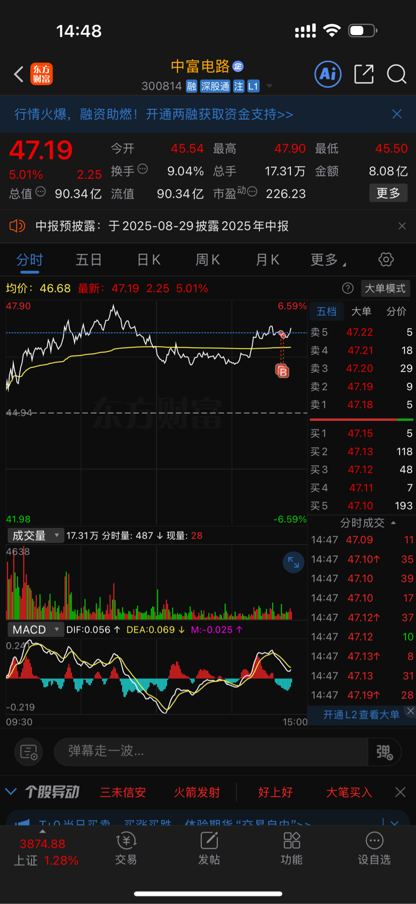Tap the speaker announcement icon
Viewport: 416px width, 904px height.
pos(17,226)
